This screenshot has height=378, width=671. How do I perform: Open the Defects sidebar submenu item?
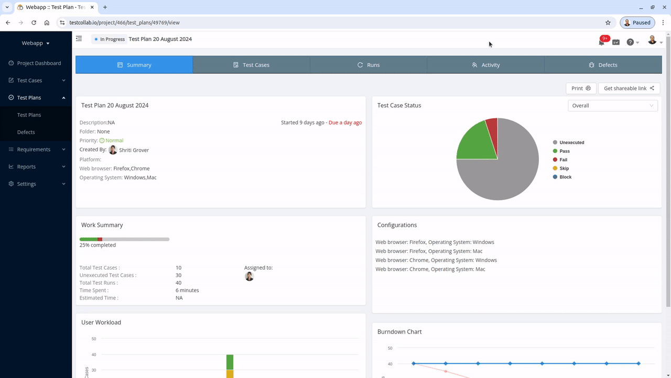coord(26,132)
